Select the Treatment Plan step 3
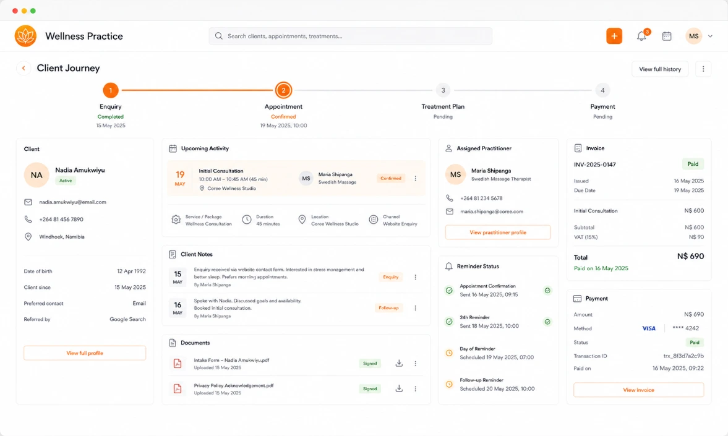 [x=443, y=90]
